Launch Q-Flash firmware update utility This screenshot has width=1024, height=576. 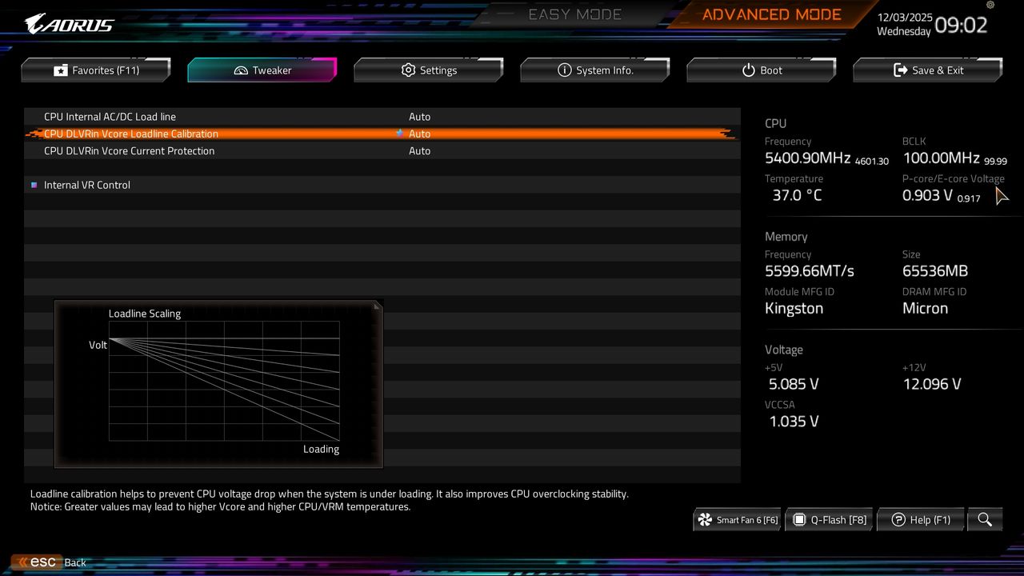click(x=828, y=519)
